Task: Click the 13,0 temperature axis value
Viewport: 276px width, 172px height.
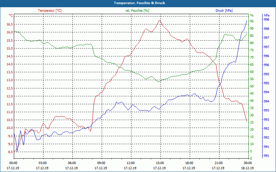Action: tap(10, 80)
